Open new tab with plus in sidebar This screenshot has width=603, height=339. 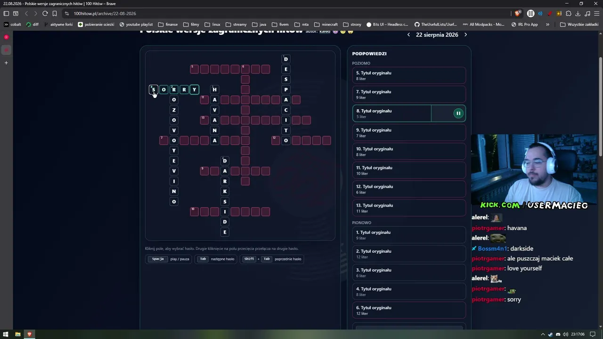6,63
